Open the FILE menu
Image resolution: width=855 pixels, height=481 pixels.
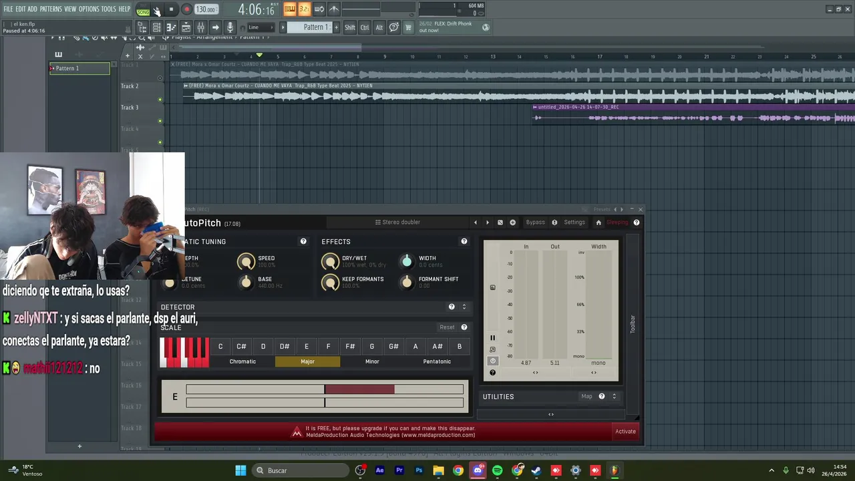tap(8, 9)
